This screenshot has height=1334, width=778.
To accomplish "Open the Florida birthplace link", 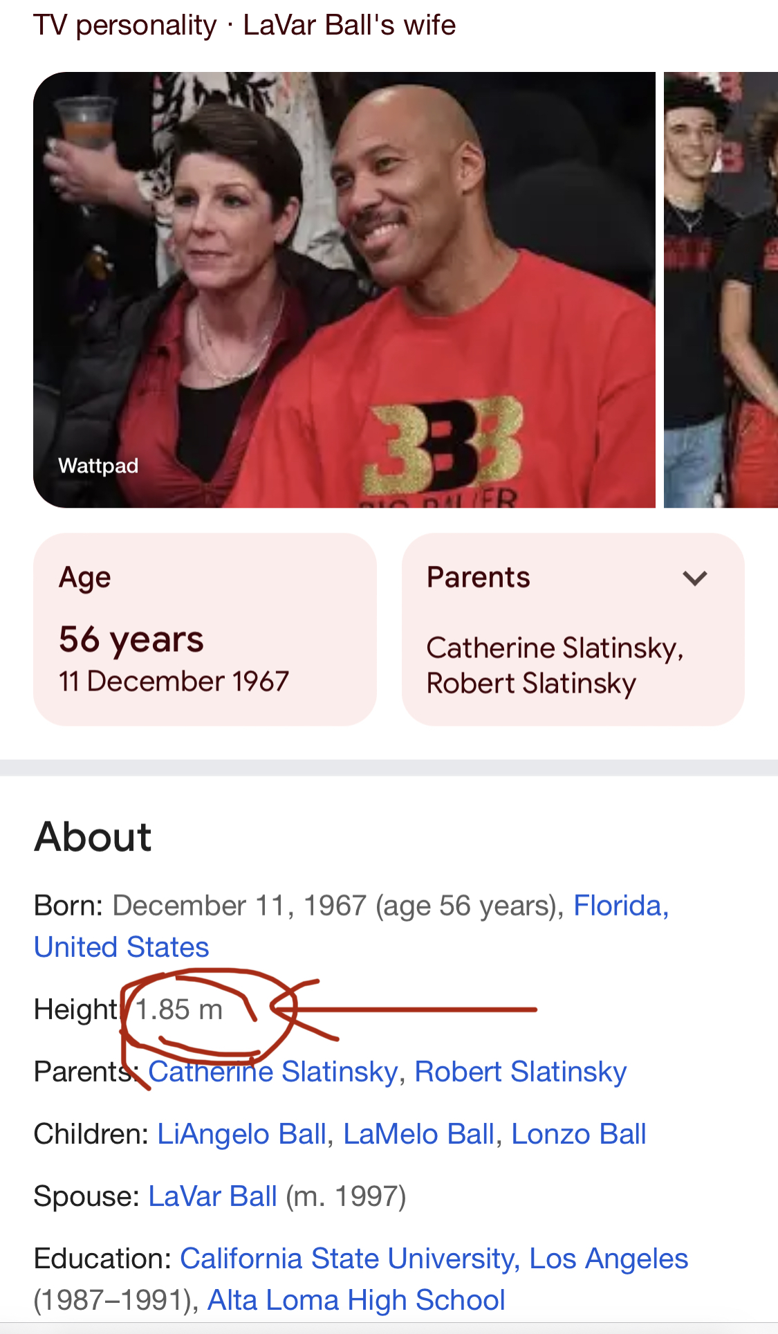I will 620,905.
